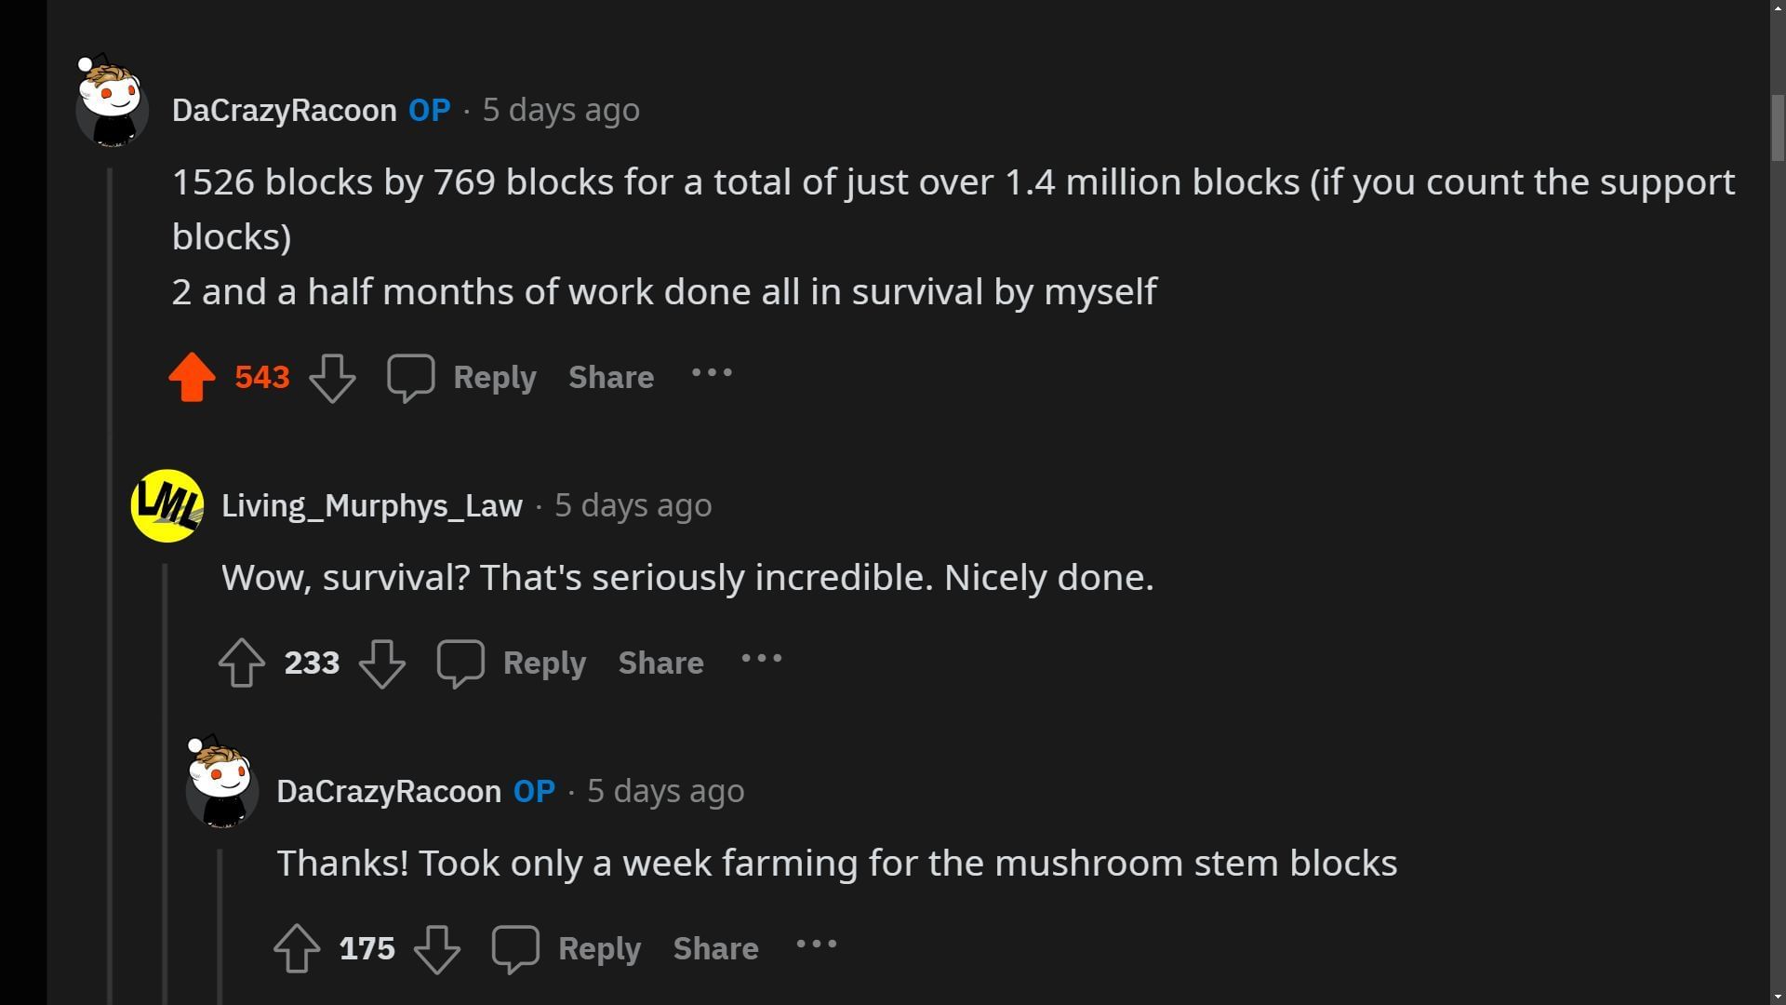
Task: Open more options on the 543-point comment
Action: click(x=712, y=374)
